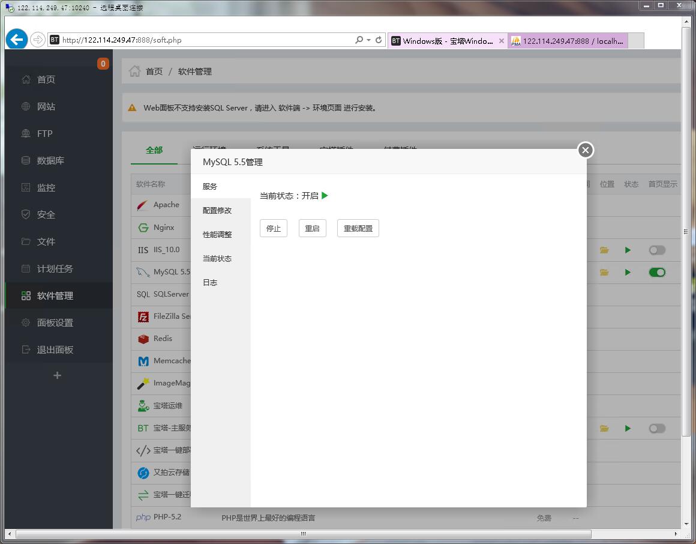Click the refresh icon in the address bar
The height and width of the screenshot is (544, 696).
[379, 40]
